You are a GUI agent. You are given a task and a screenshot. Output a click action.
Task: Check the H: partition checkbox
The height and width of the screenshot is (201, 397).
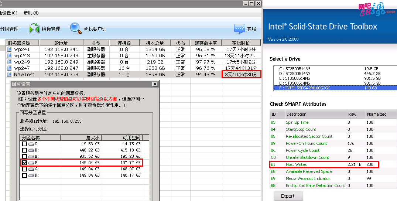(x=24, y=176)
